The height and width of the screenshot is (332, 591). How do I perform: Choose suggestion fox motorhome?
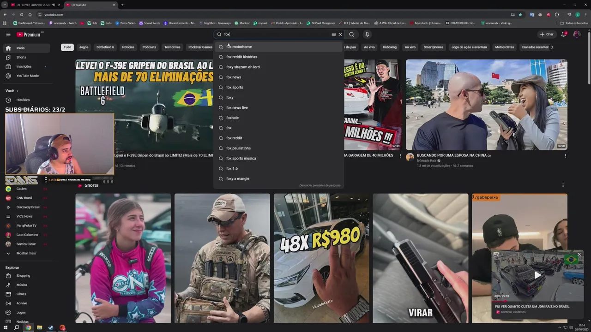[278, 47]
